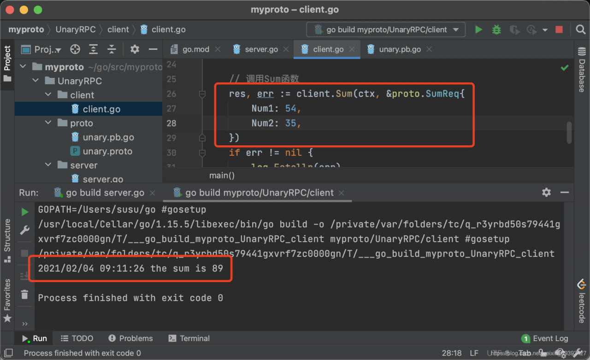Open client.go in the project tree
Viewport: 590px width, 360px height.
click(101, 109)
